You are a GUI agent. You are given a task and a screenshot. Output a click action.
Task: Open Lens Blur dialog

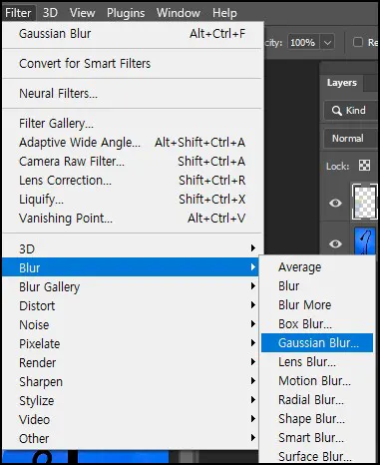[x=317, y=362]
